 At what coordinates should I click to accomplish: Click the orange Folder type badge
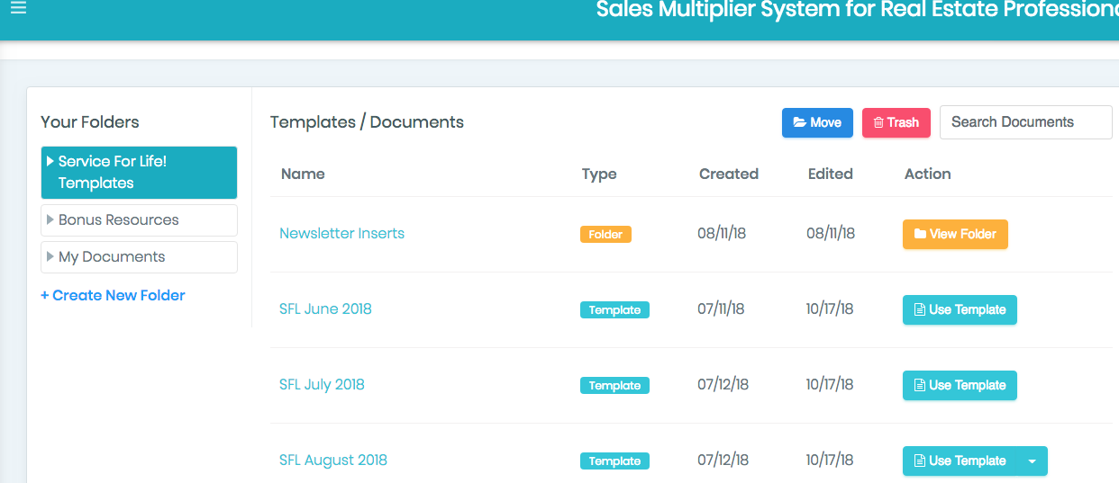pyautogui.click(x=605, y=234)
